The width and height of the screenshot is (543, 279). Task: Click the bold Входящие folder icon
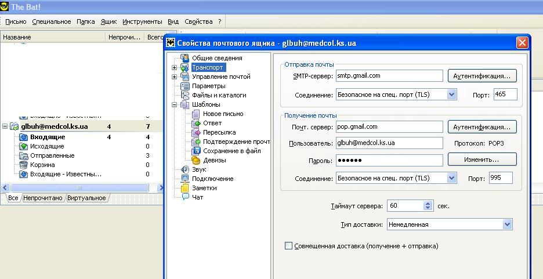[x=24, y=137]
